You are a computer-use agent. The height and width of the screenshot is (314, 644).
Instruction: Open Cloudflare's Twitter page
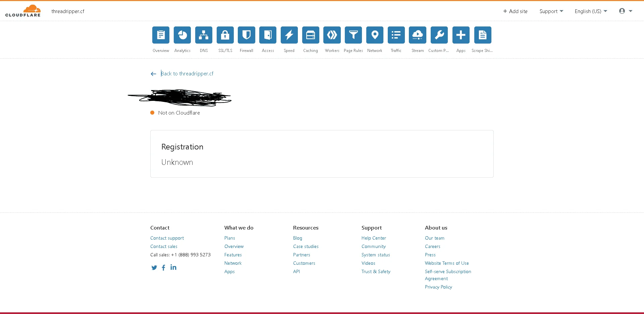coord(154,267)
